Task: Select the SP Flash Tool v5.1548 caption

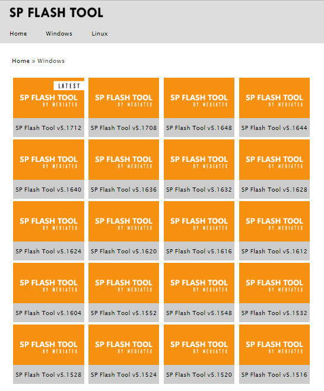Action: point(199,313)
